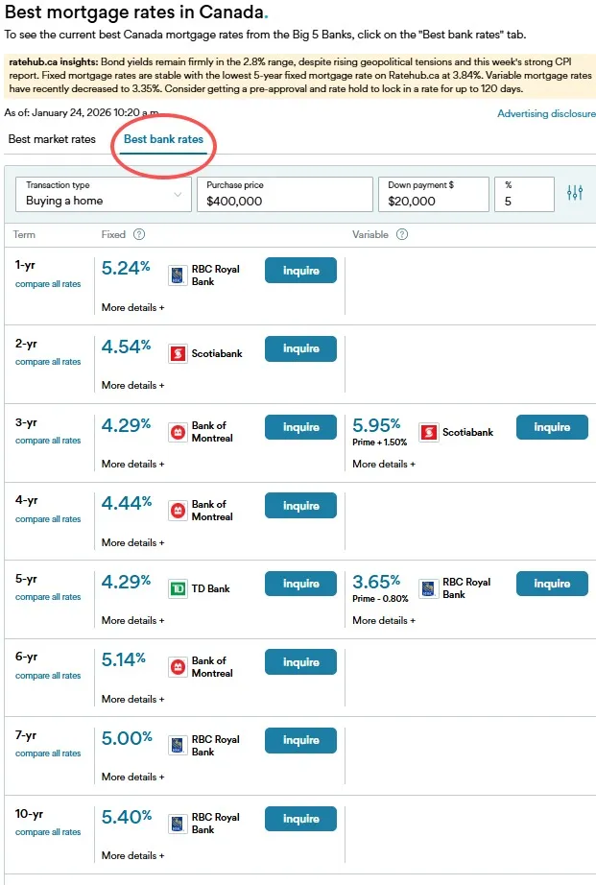Expand More details under 5.40% 10-yr rate
The width and height of the screenshot is (596, 885).
tap(132, 855)
